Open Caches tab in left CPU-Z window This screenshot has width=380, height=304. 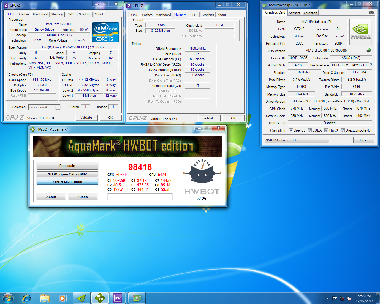tap(24, 14)
